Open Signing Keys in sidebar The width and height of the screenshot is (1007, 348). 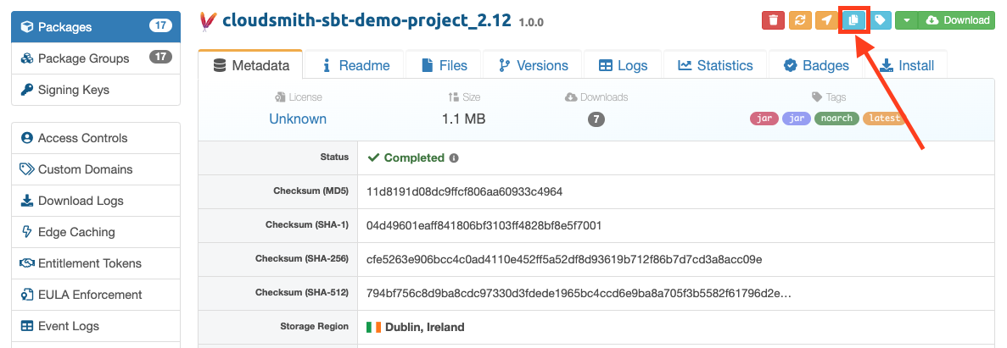(x=96, y=90)
